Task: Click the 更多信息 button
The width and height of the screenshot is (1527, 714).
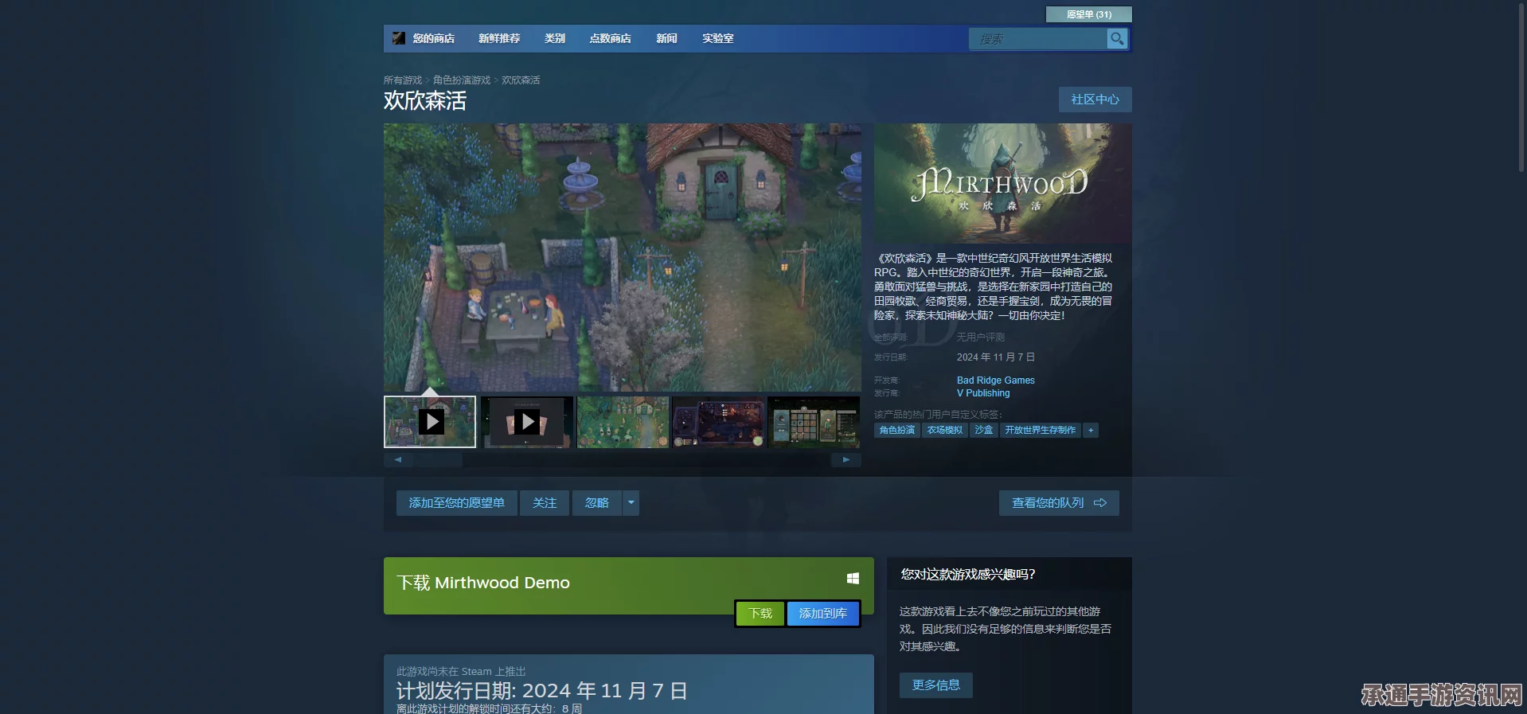Action: [x=936, y=685]
